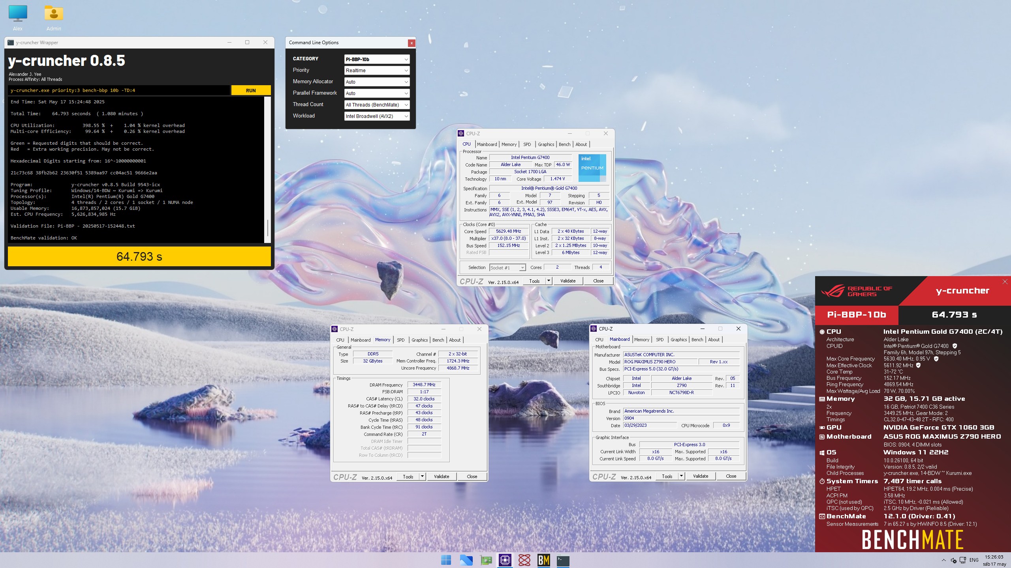Click the Uncore Frequency value 4868.7 MHz

click(458, 368)
